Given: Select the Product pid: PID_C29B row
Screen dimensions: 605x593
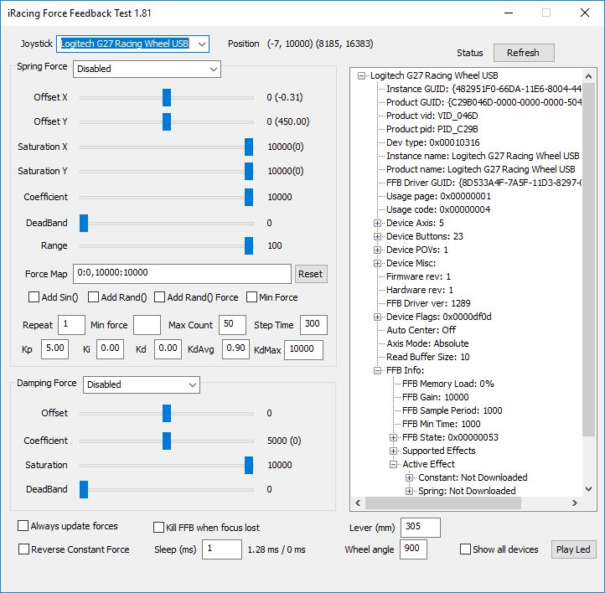Looking at the screenshot, I should coord(432,129).
